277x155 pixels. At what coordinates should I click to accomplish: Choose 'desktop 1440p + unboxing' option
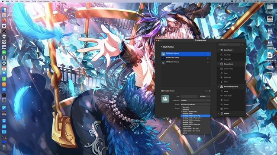(195, 120)
